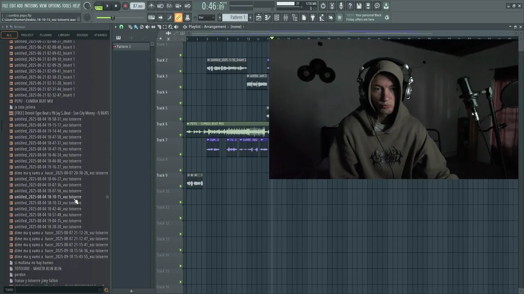This screenshot has width=524, height=294.
Task: Select the playlist Draw pencil tool
Action: 130,27
